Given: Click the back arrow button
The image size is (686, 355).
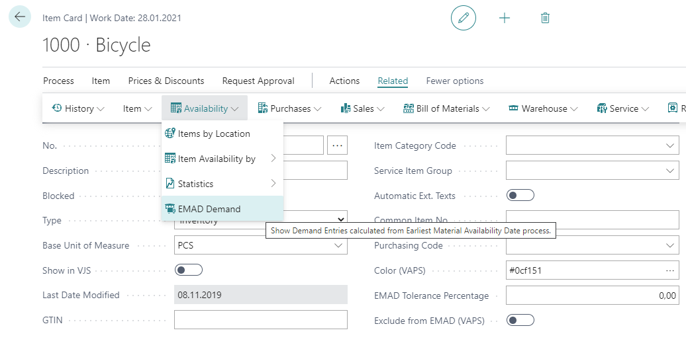Looking at the screenshot, I should (20, 17).
